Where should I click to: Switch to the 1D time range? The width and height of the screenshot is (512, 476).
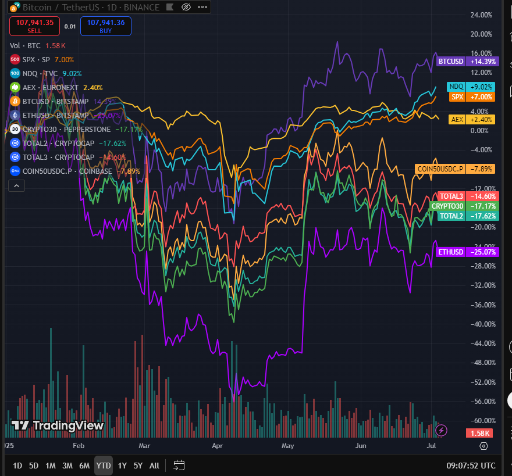[17, 466]
